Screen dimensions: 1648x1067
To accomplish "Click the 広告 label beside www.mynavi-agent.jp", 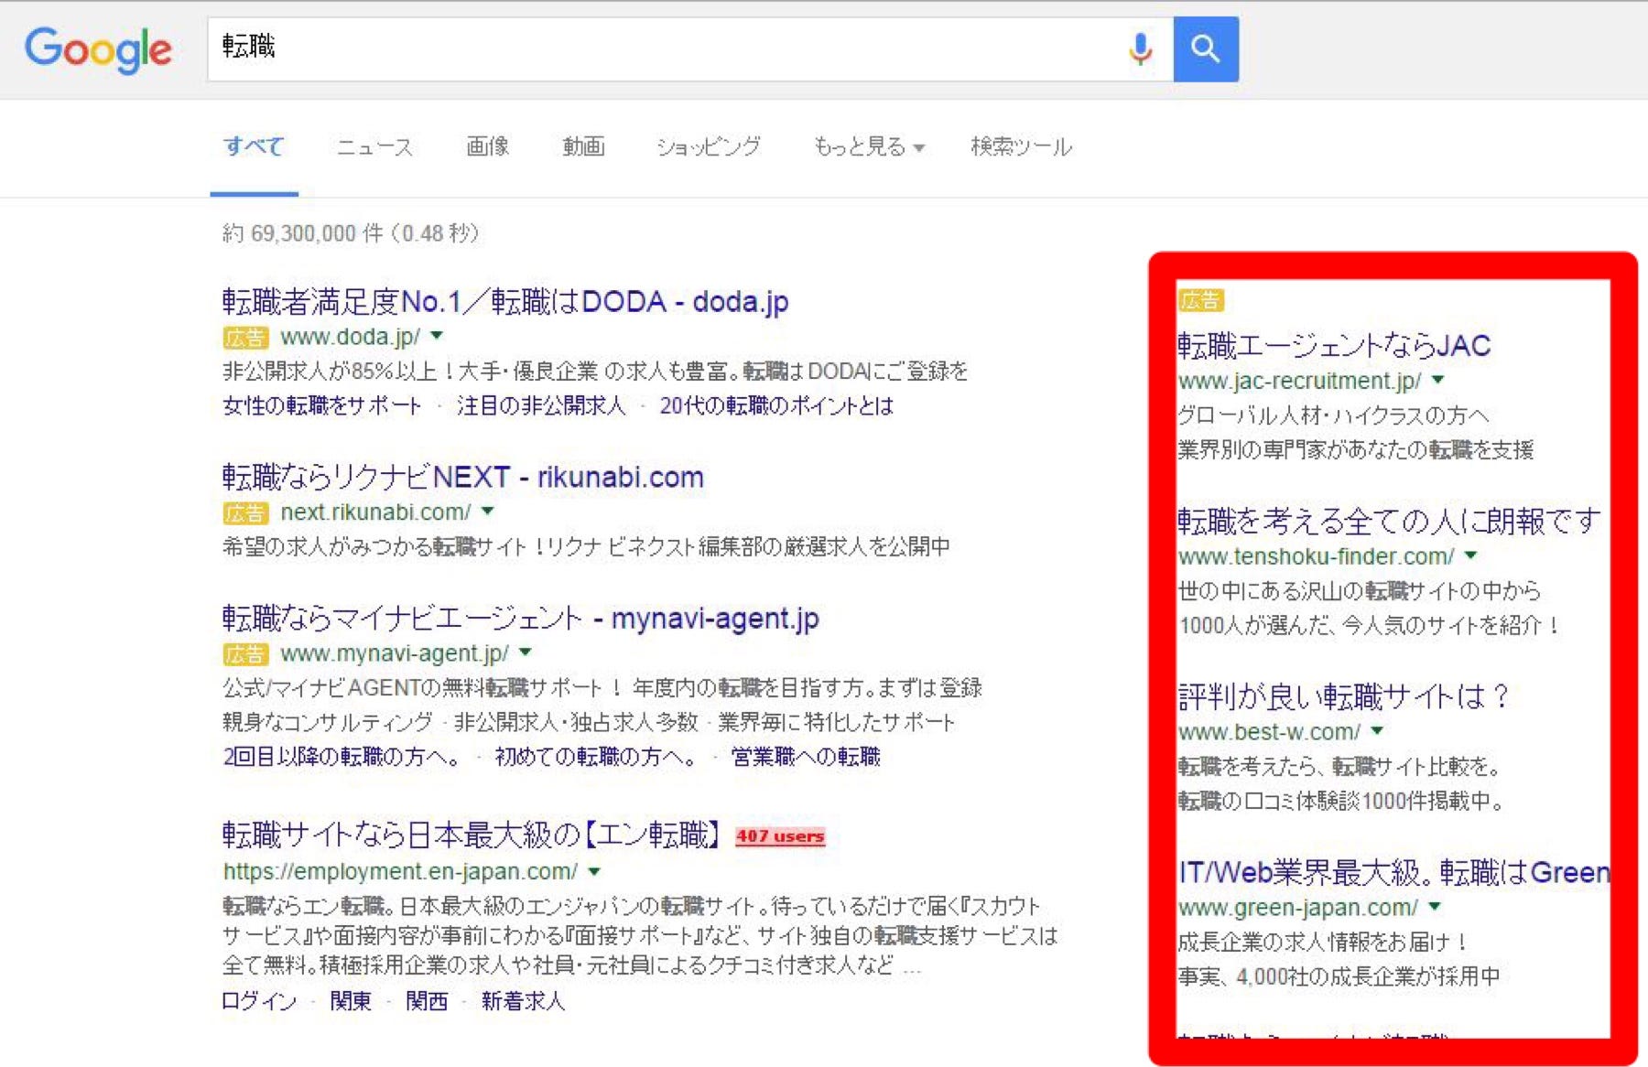I will click(x=245, y=654).
